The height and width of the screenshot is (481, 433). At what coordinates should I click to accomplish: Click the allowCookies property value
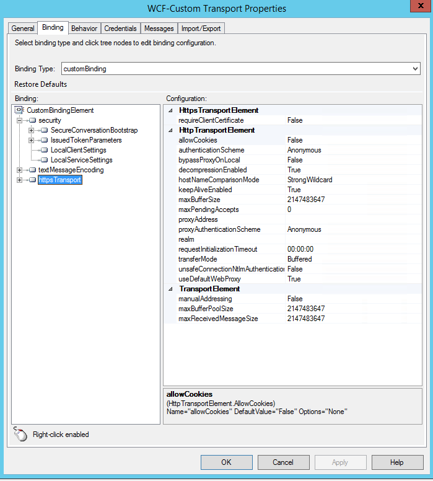click(353, 140)
